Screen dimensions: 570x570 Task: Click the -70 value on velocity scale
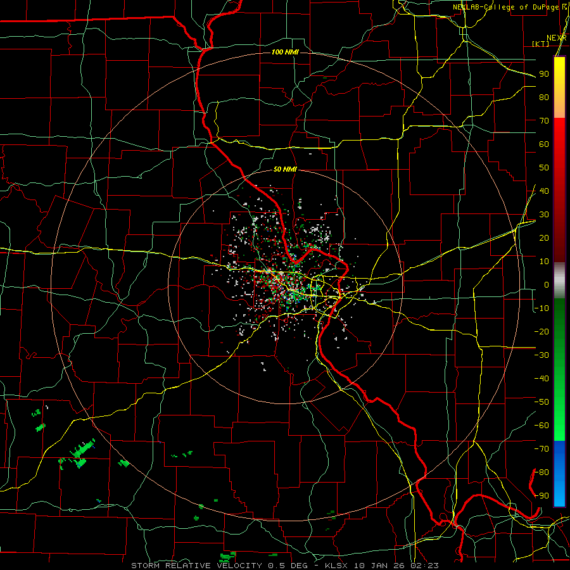(541, 449)
